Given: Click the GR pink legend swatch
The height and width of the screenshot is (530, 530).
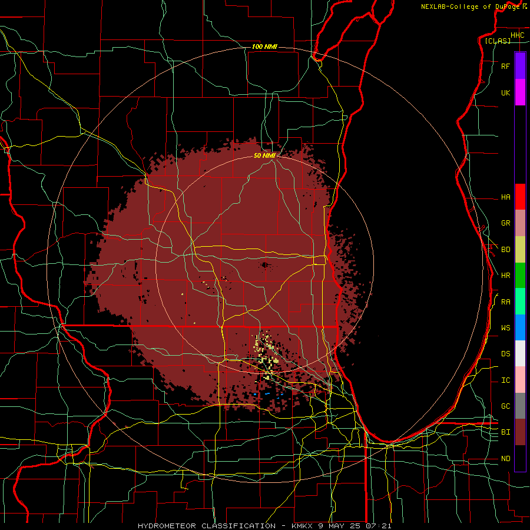Looking at the screenshot, I should [x=520, y=223].
